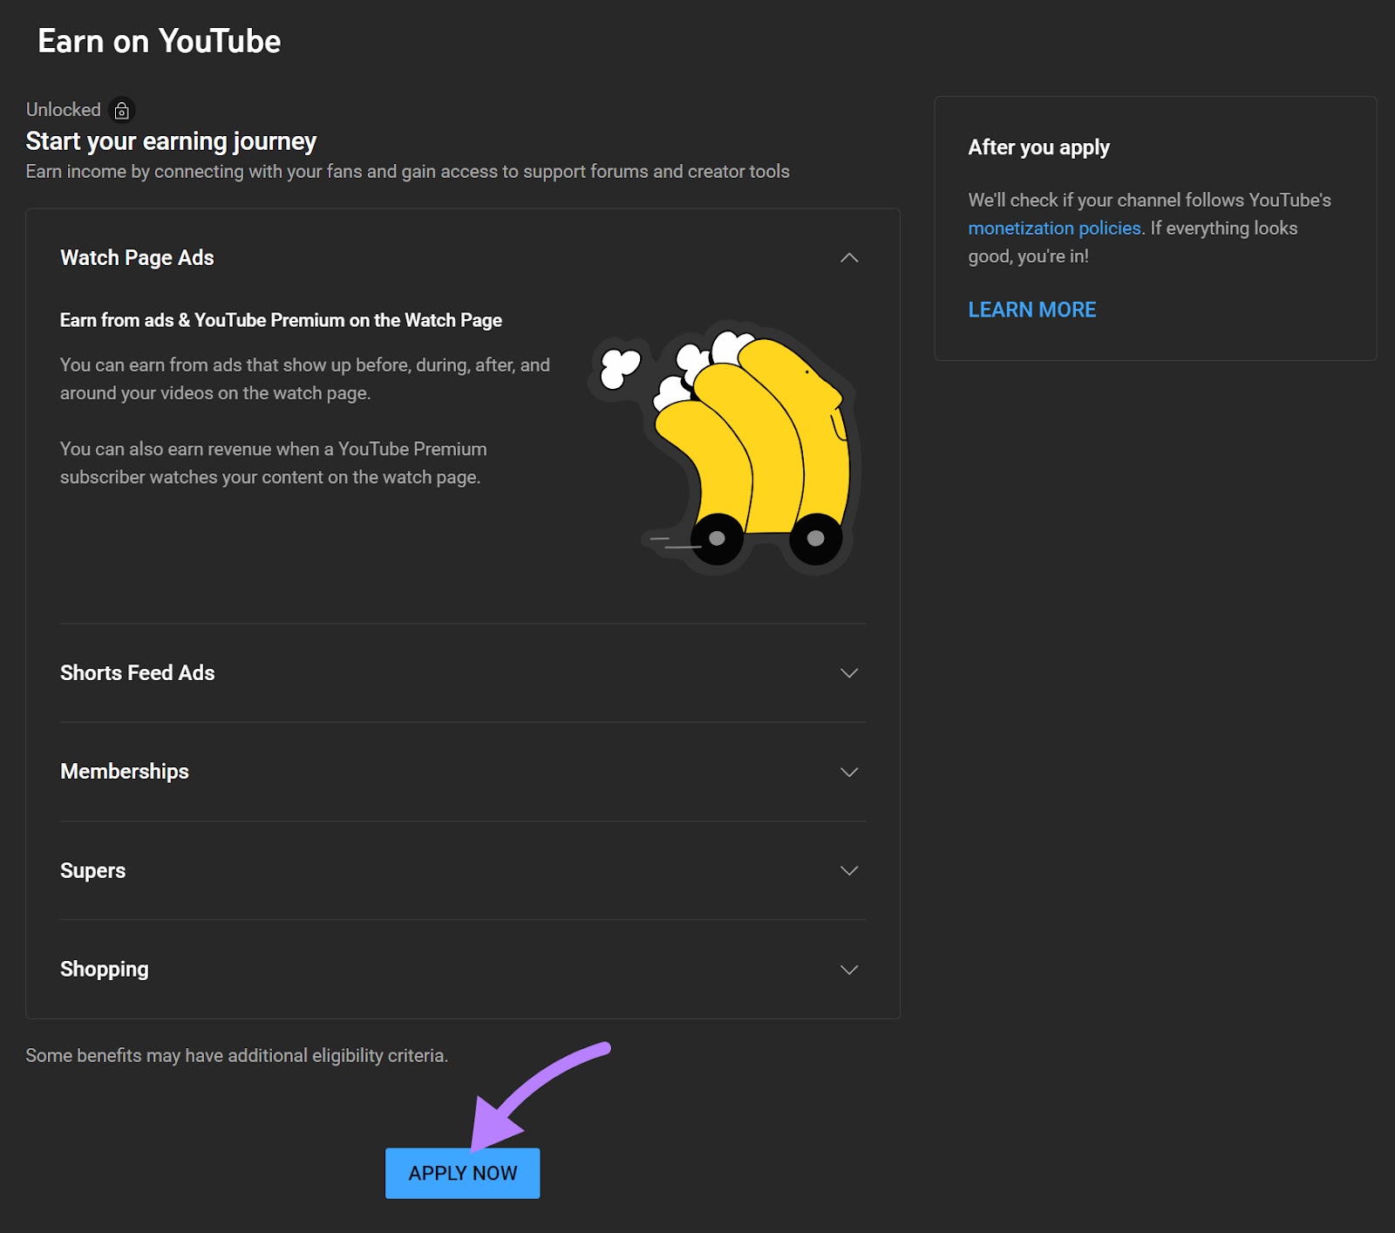Image resolution: width=1395 pixels, height=1233 pixels.
Task: Click the lock icon beside Unlocked
Action: [x=121, y=110]
